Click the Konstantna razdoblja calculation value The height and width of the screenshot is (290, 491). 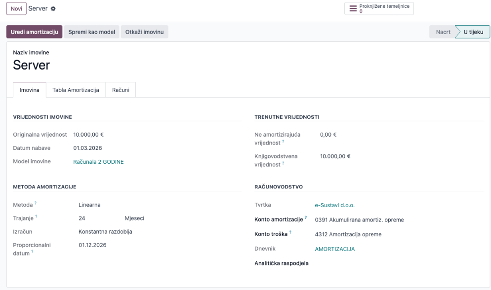point(105,232)
